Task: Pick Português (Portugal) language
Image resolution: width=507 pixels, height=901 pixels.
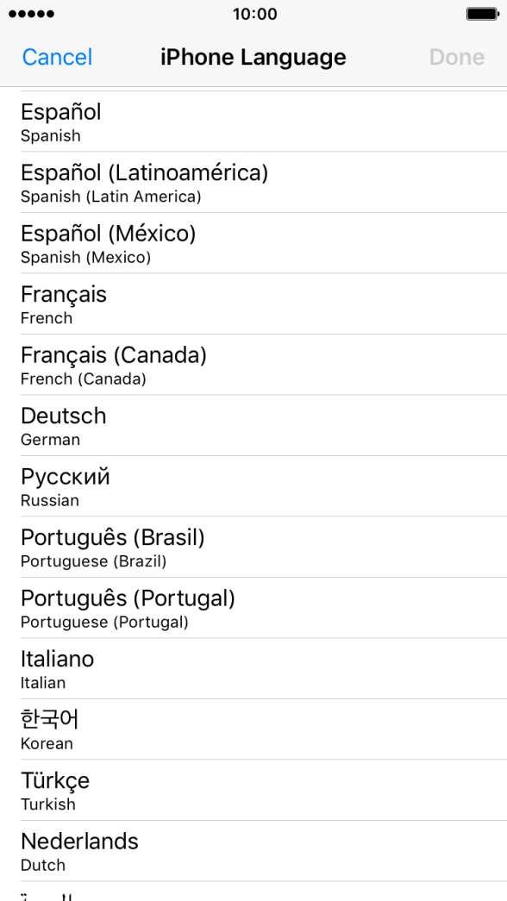Action: 253,608
